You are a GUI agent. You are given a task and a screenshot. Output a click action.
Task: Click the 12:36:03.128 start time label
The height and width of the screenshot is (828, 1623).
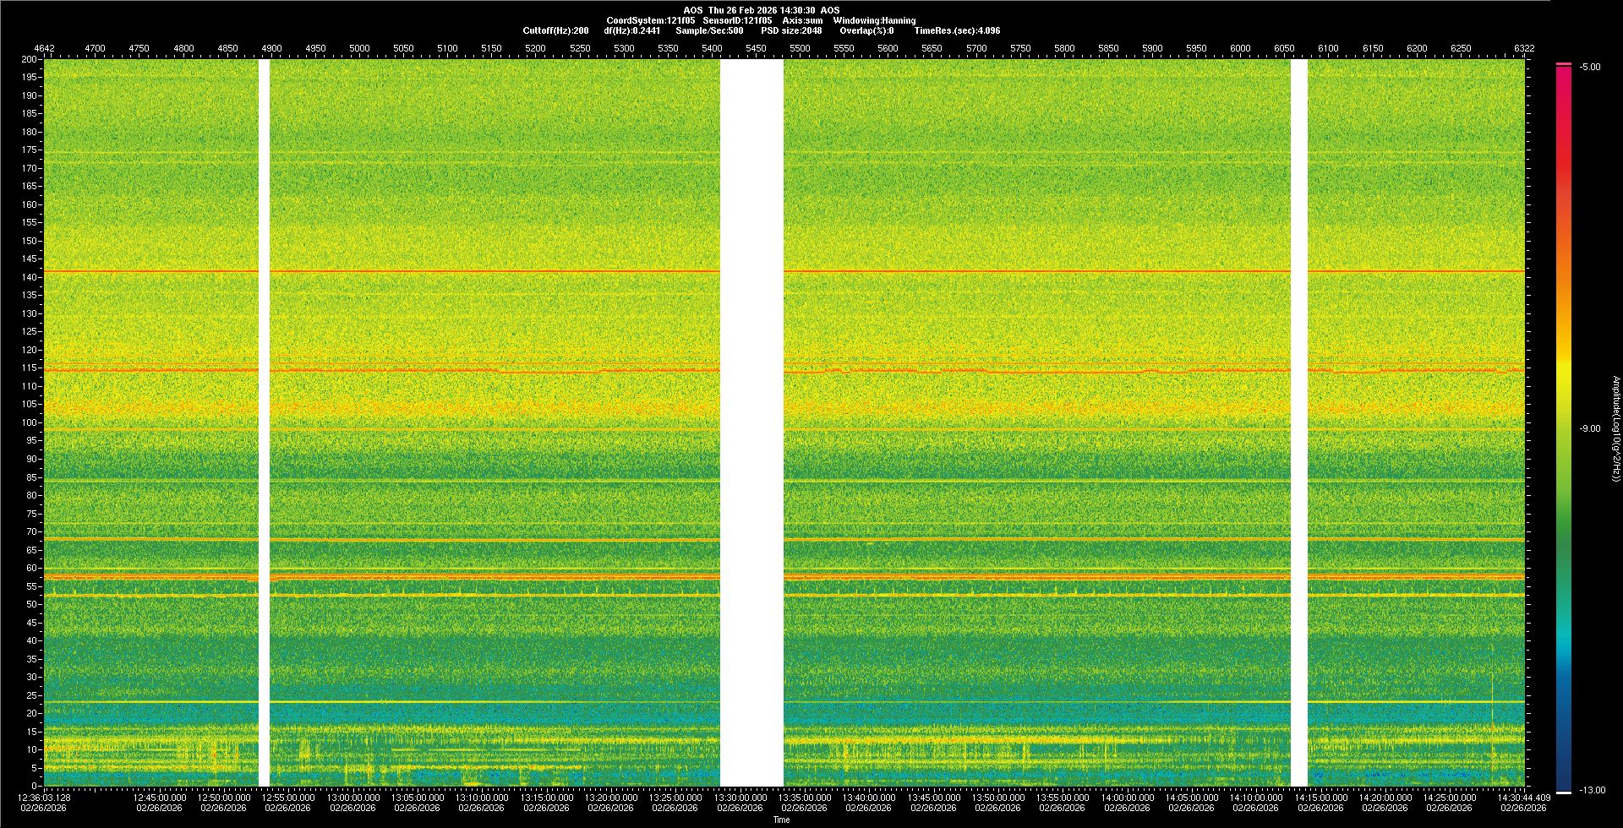pos(45,798)
